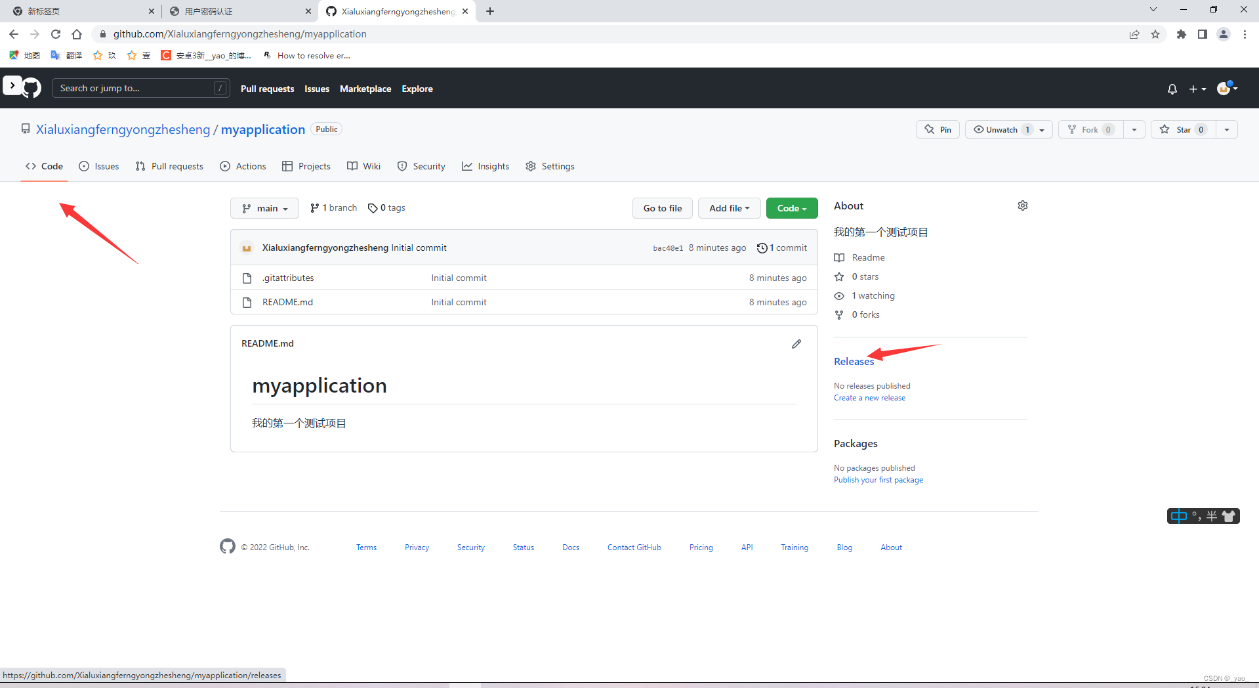
Task: Open the main branch selector
Action: tap(264, 208)
